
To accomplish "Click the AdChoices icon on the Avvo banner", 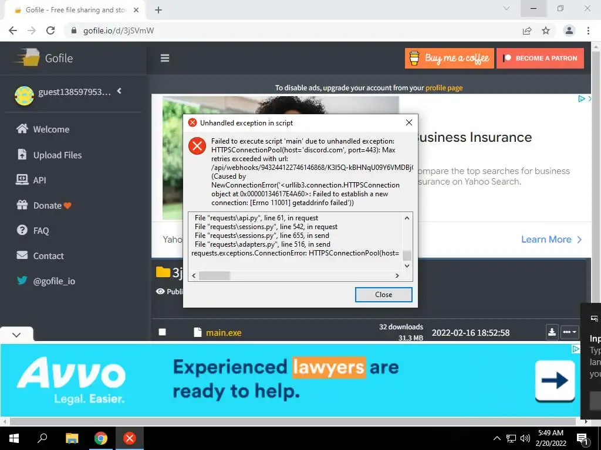I will tap(575, 349).
